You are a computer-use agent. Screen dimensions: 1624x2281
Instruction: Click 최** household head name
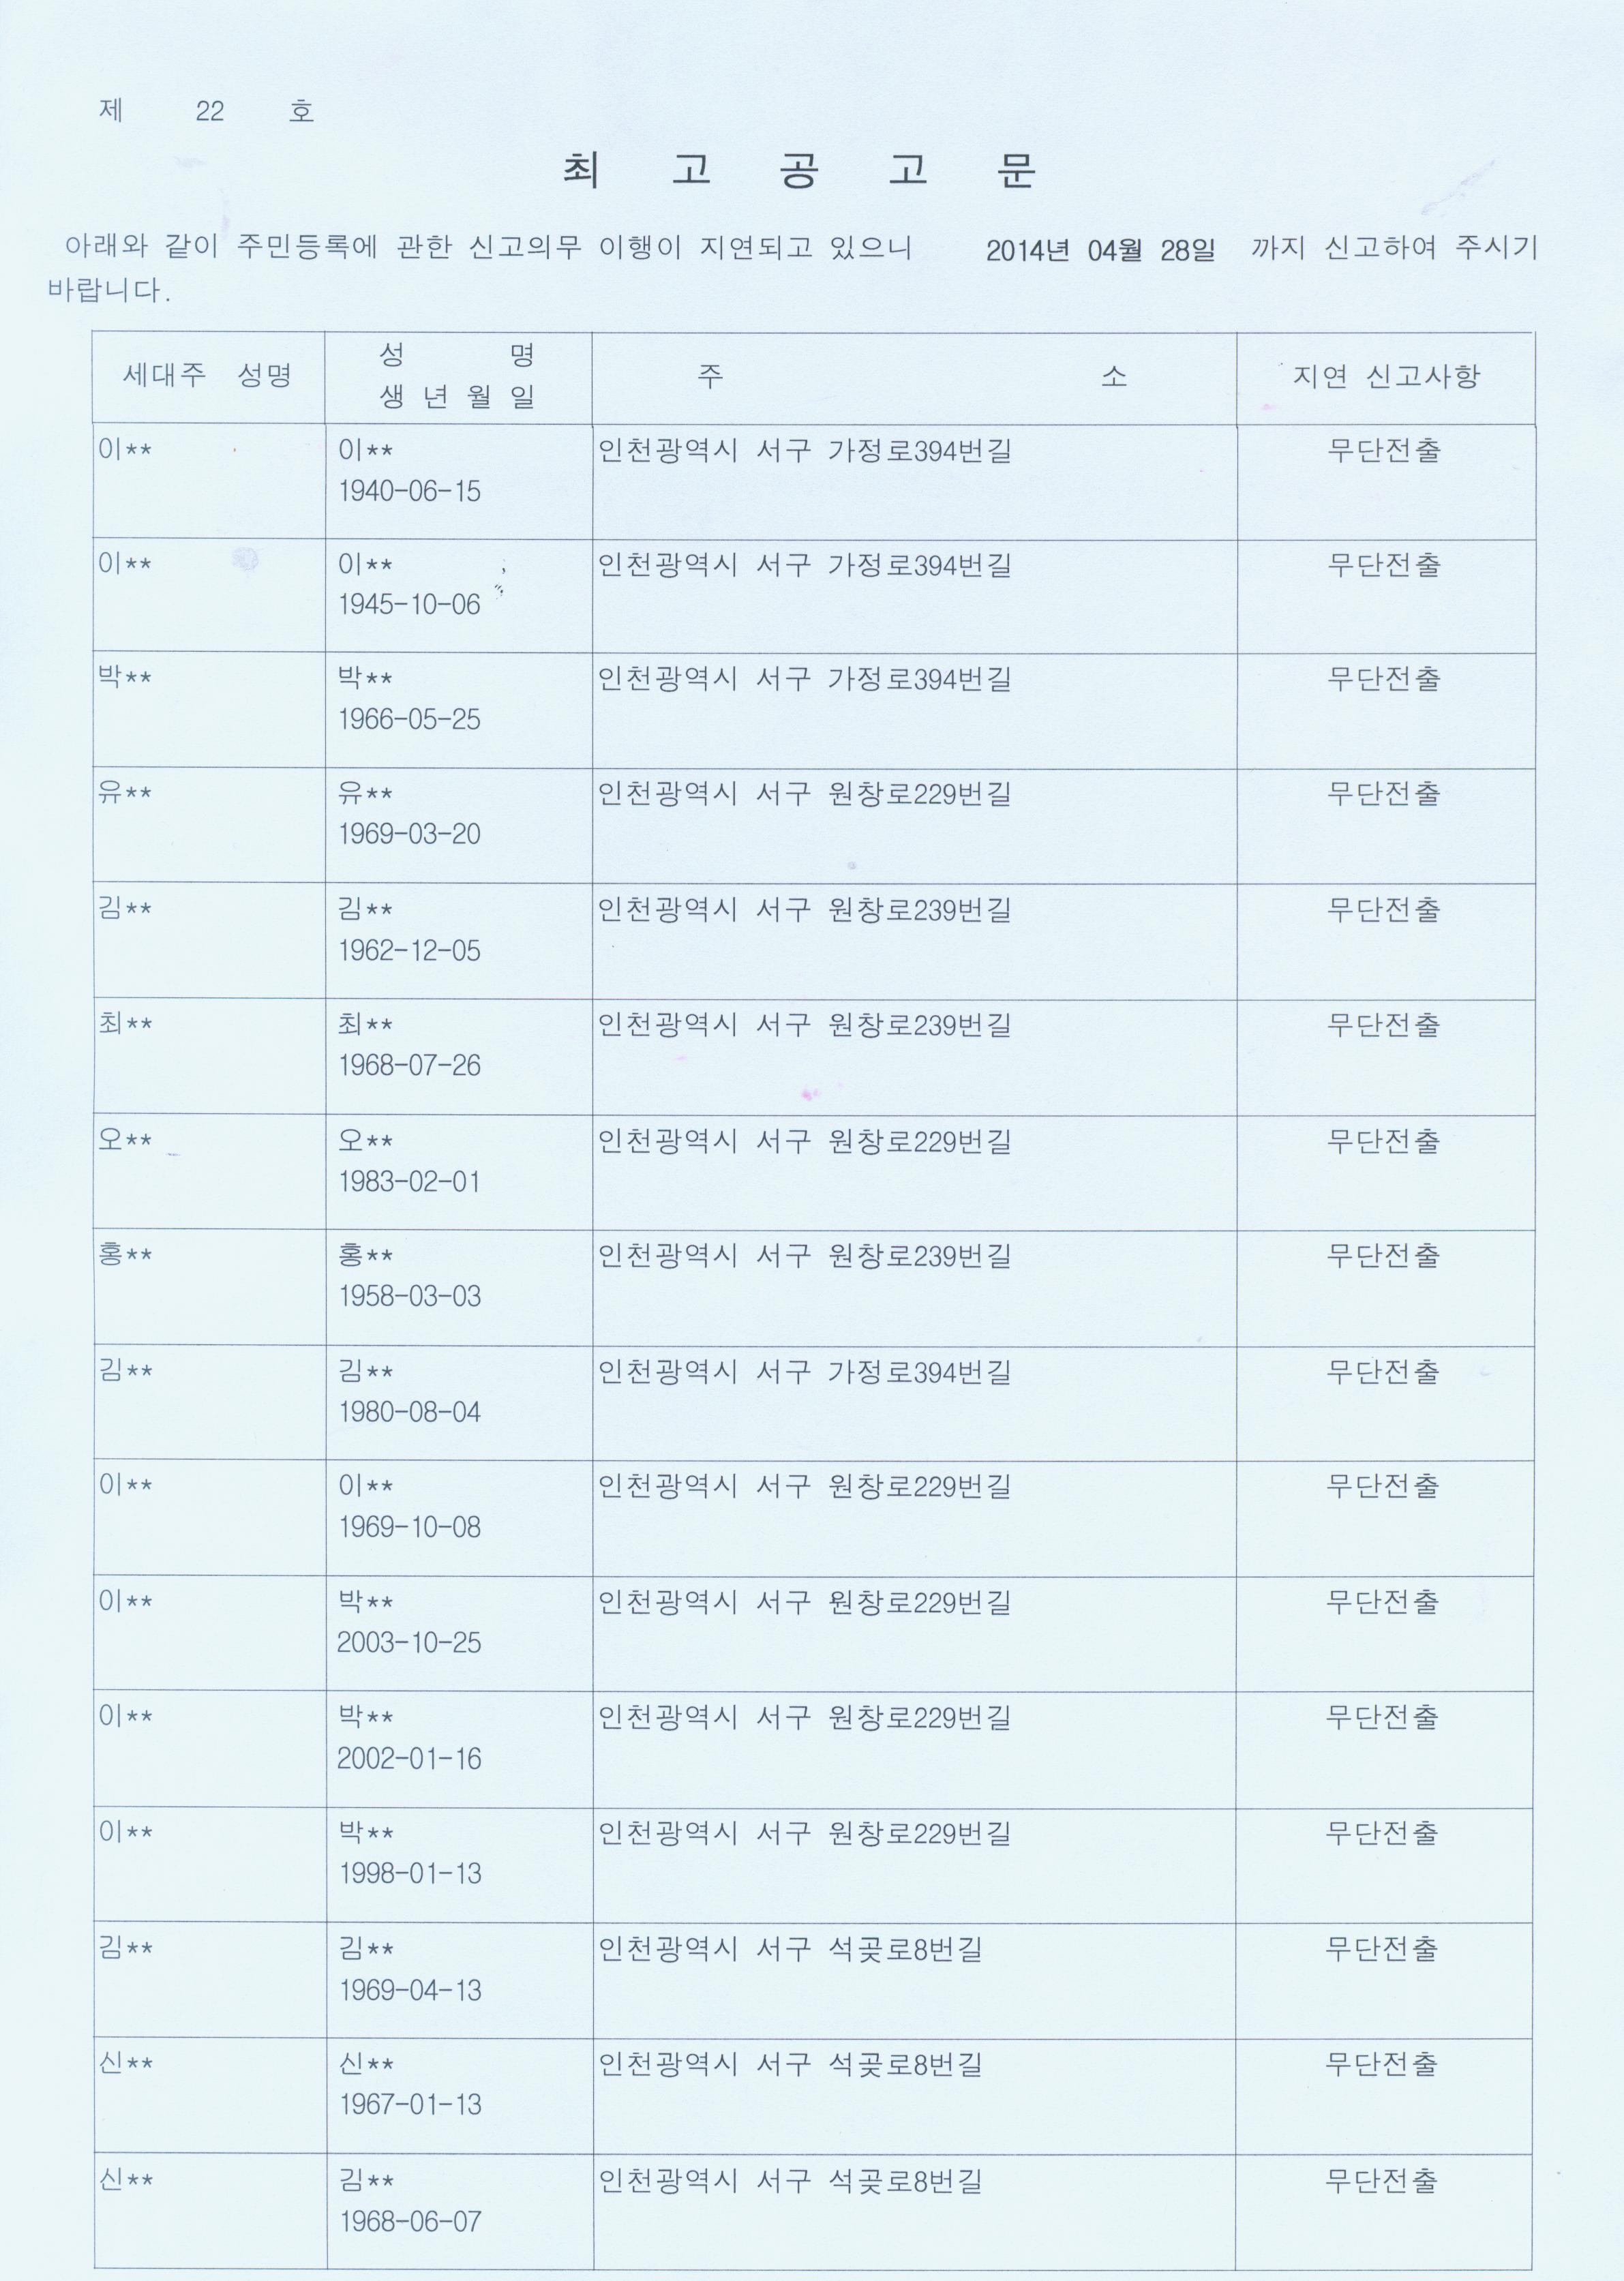125,1023
